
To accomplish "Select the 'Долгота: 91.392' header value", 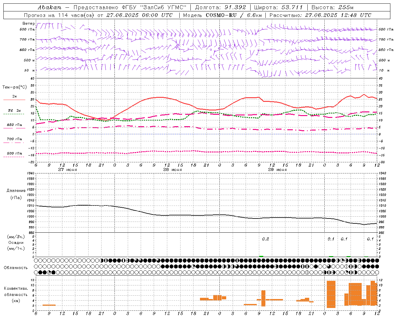I will pyautogui.click(x=221, y=7).
